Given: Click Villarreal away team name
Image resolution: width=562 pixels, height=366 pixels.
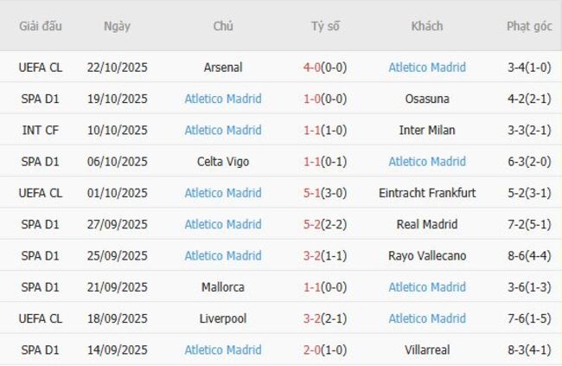Looking at the screenshot, I should [x=427, y=350].
